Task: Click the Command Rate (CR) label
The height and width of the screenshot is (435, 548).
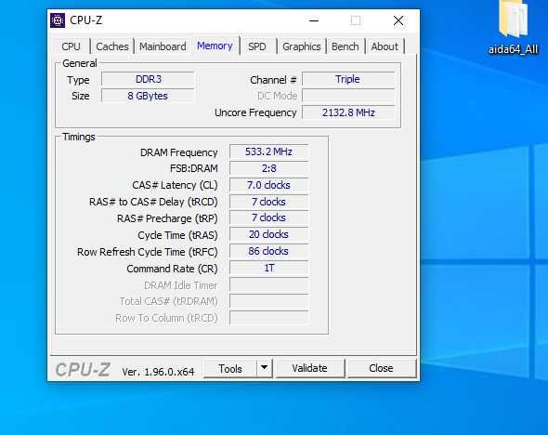Action: click(172, 269)
